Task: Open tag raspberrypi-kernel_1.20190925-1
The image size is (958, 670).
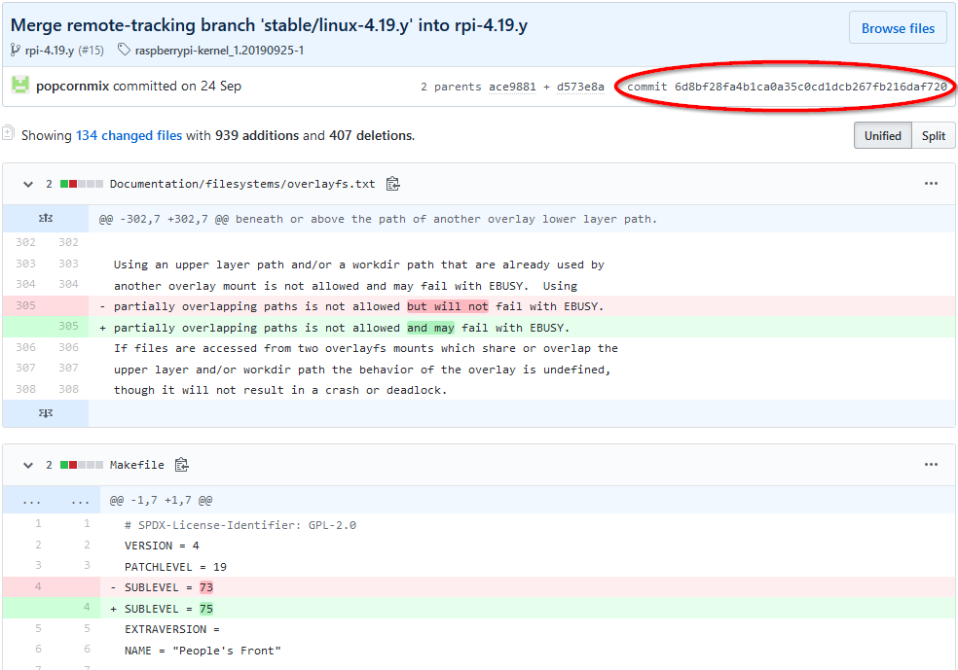Action: tap(219, 50)
